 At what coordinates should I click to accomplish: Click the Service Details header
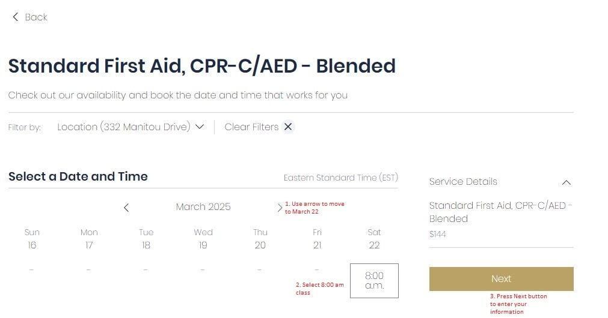tap(463, 181)
